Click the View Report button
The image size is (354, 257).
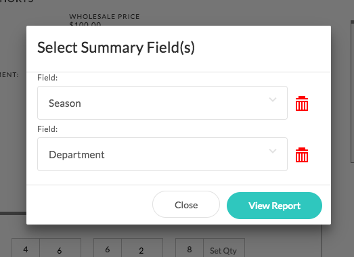274,206
